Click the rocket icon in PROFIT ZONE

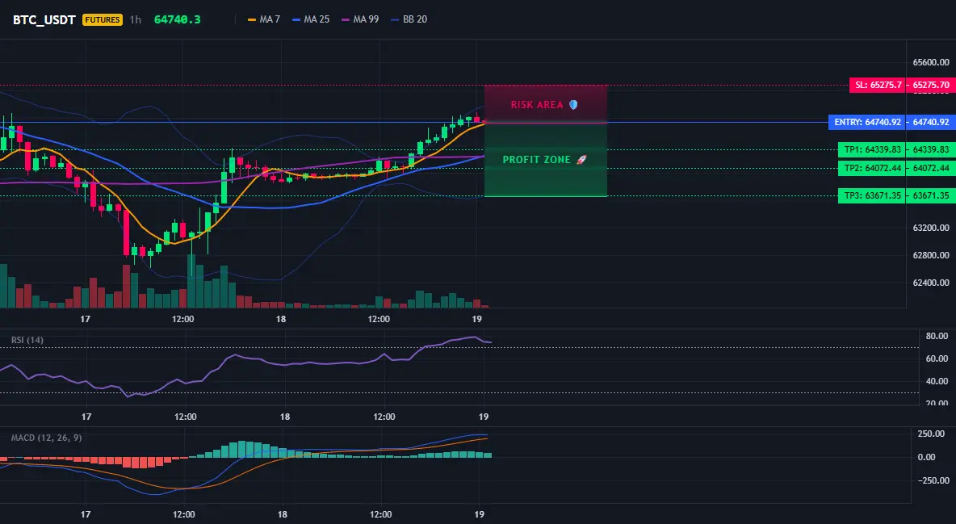tap(581, 160)
